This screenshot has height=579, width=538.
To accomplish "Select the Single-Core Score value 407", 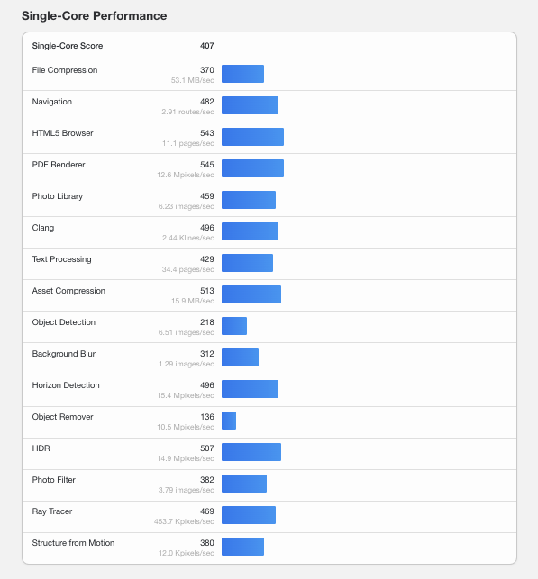I will tap(207, 46).
